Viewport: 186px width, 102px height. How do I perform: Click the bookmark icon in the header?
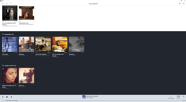180,3
